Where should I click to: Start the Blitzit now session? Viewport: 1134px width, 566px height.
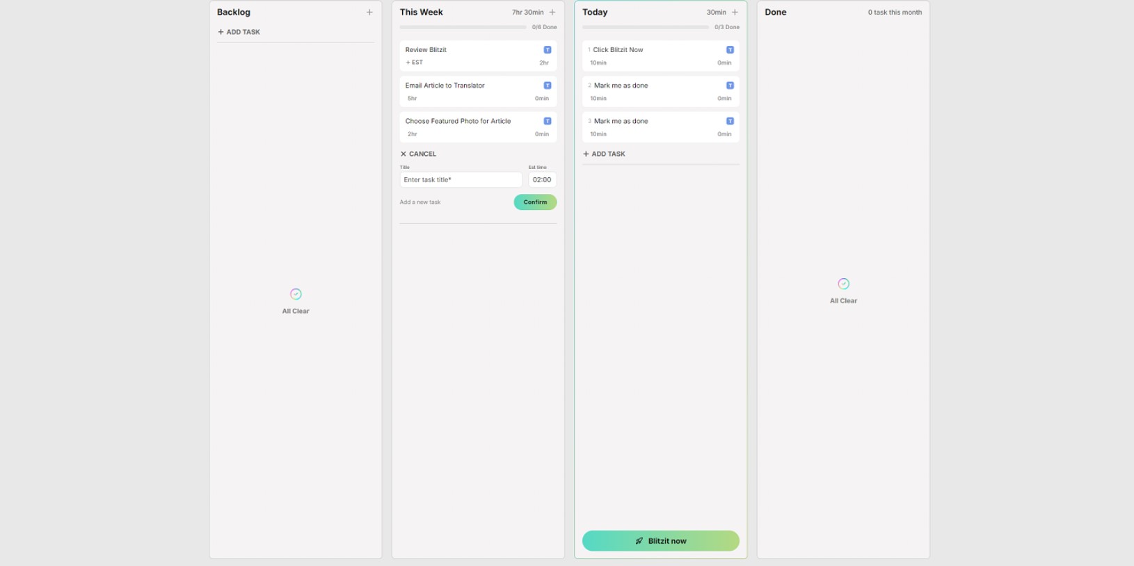(x=660, y=541)
